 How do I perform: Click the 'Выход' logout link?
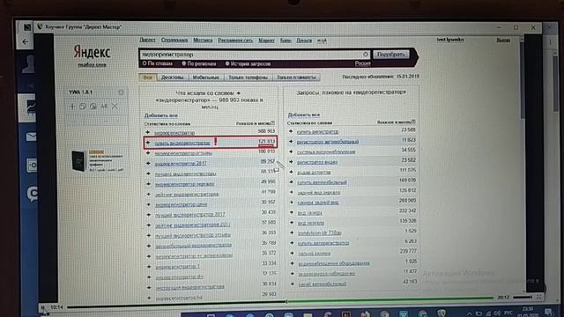(503, 40)
